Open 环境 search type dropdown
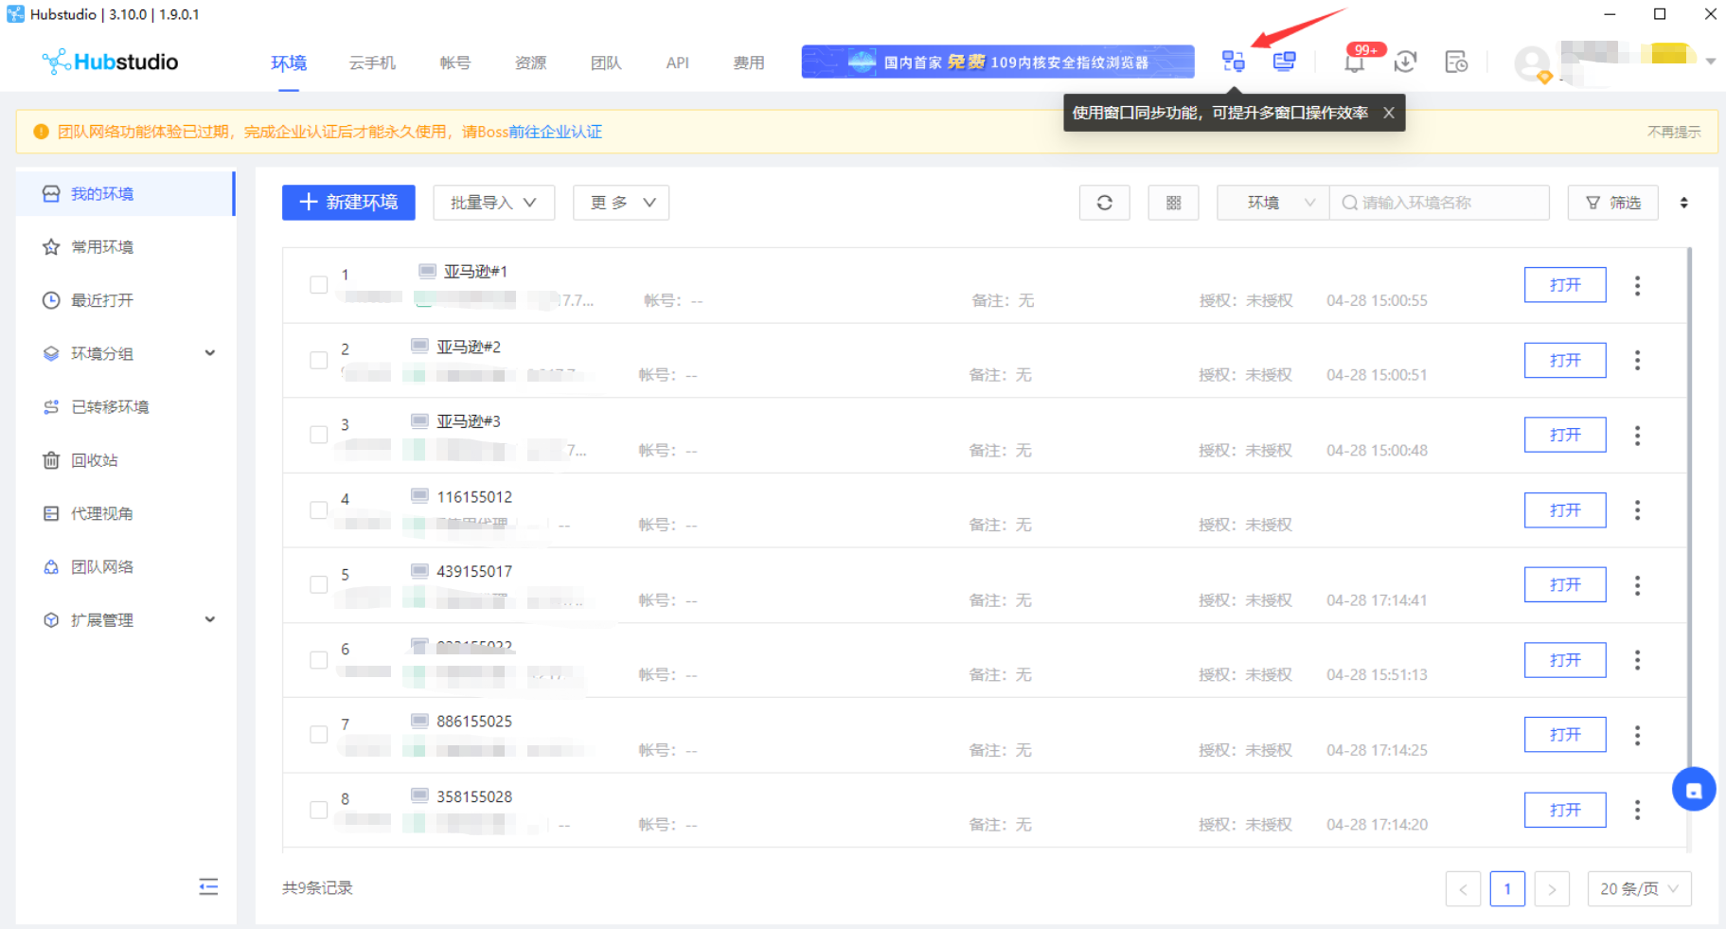Viewport: 1726px width, 929px height. tap(1273, 203)
